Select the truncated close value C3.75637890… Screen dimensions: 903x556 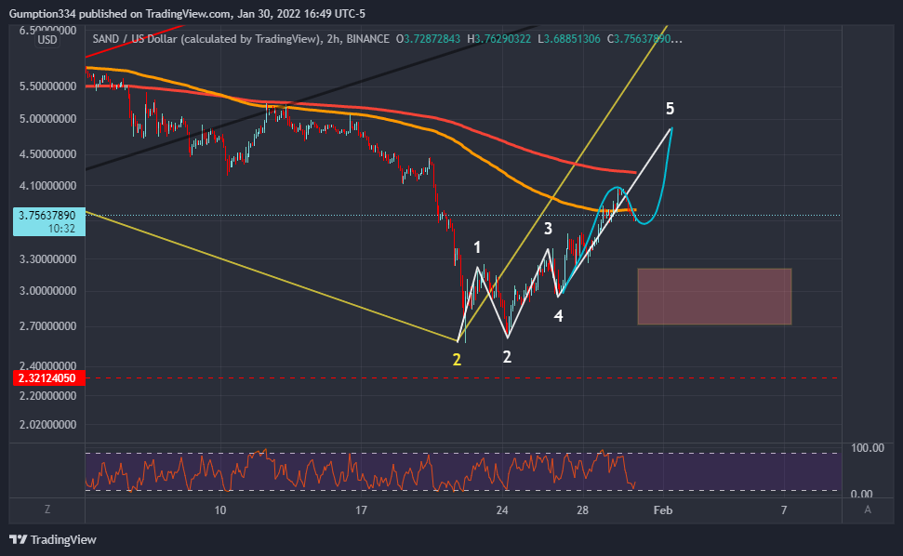[x=644, y=38]
